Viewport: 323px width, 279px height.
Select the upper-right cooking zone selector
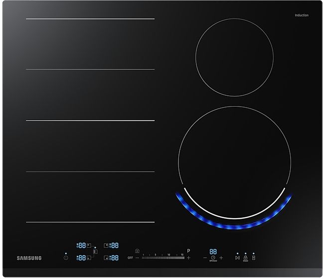click(106, 245)
